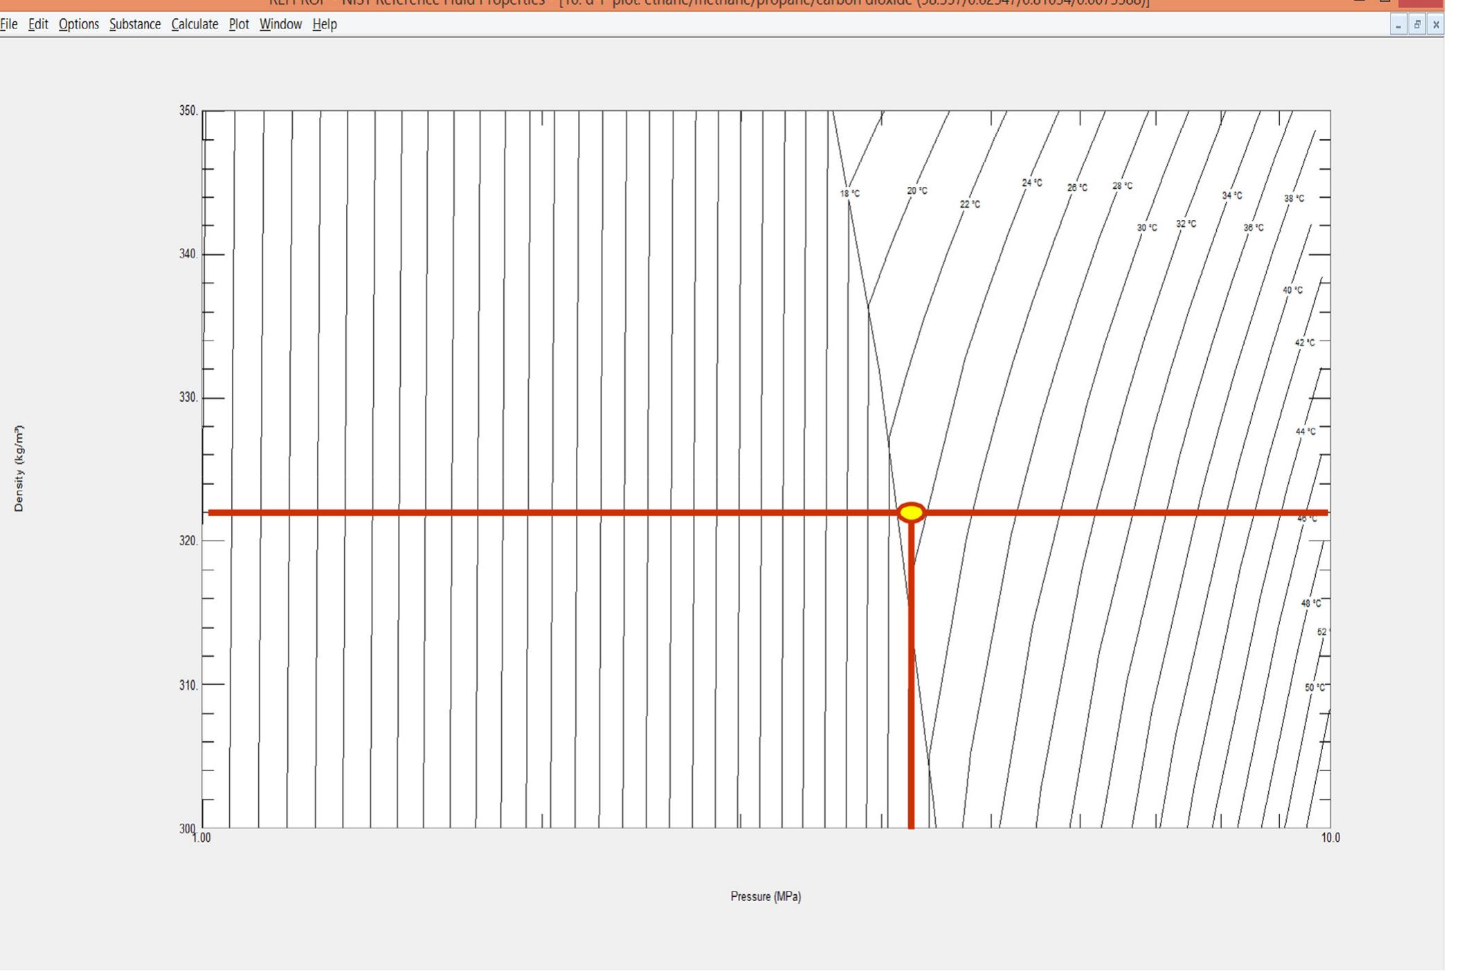The height and width of the screenshot is (971, 1464).
Task: Click the 40 °C isotherm label
Action: pos(1292,290)
